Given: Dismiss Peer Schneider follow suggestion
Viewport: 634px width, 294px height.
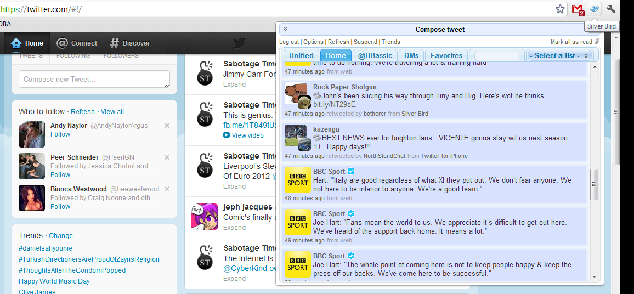Looking at the screenshot, I should pos(167,157).
